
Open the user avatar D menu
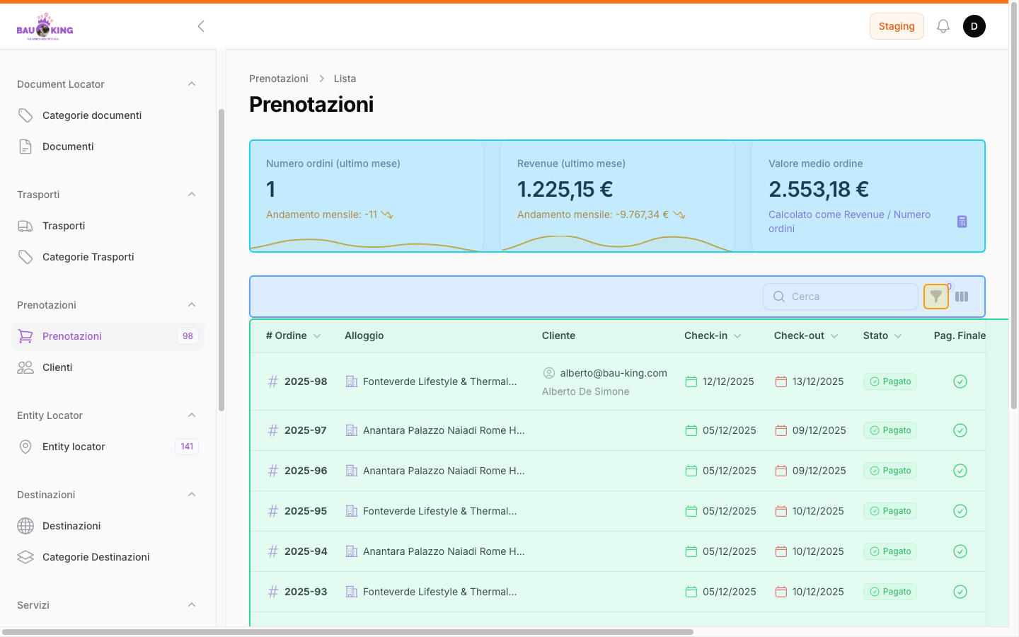[x=974, y=26]
